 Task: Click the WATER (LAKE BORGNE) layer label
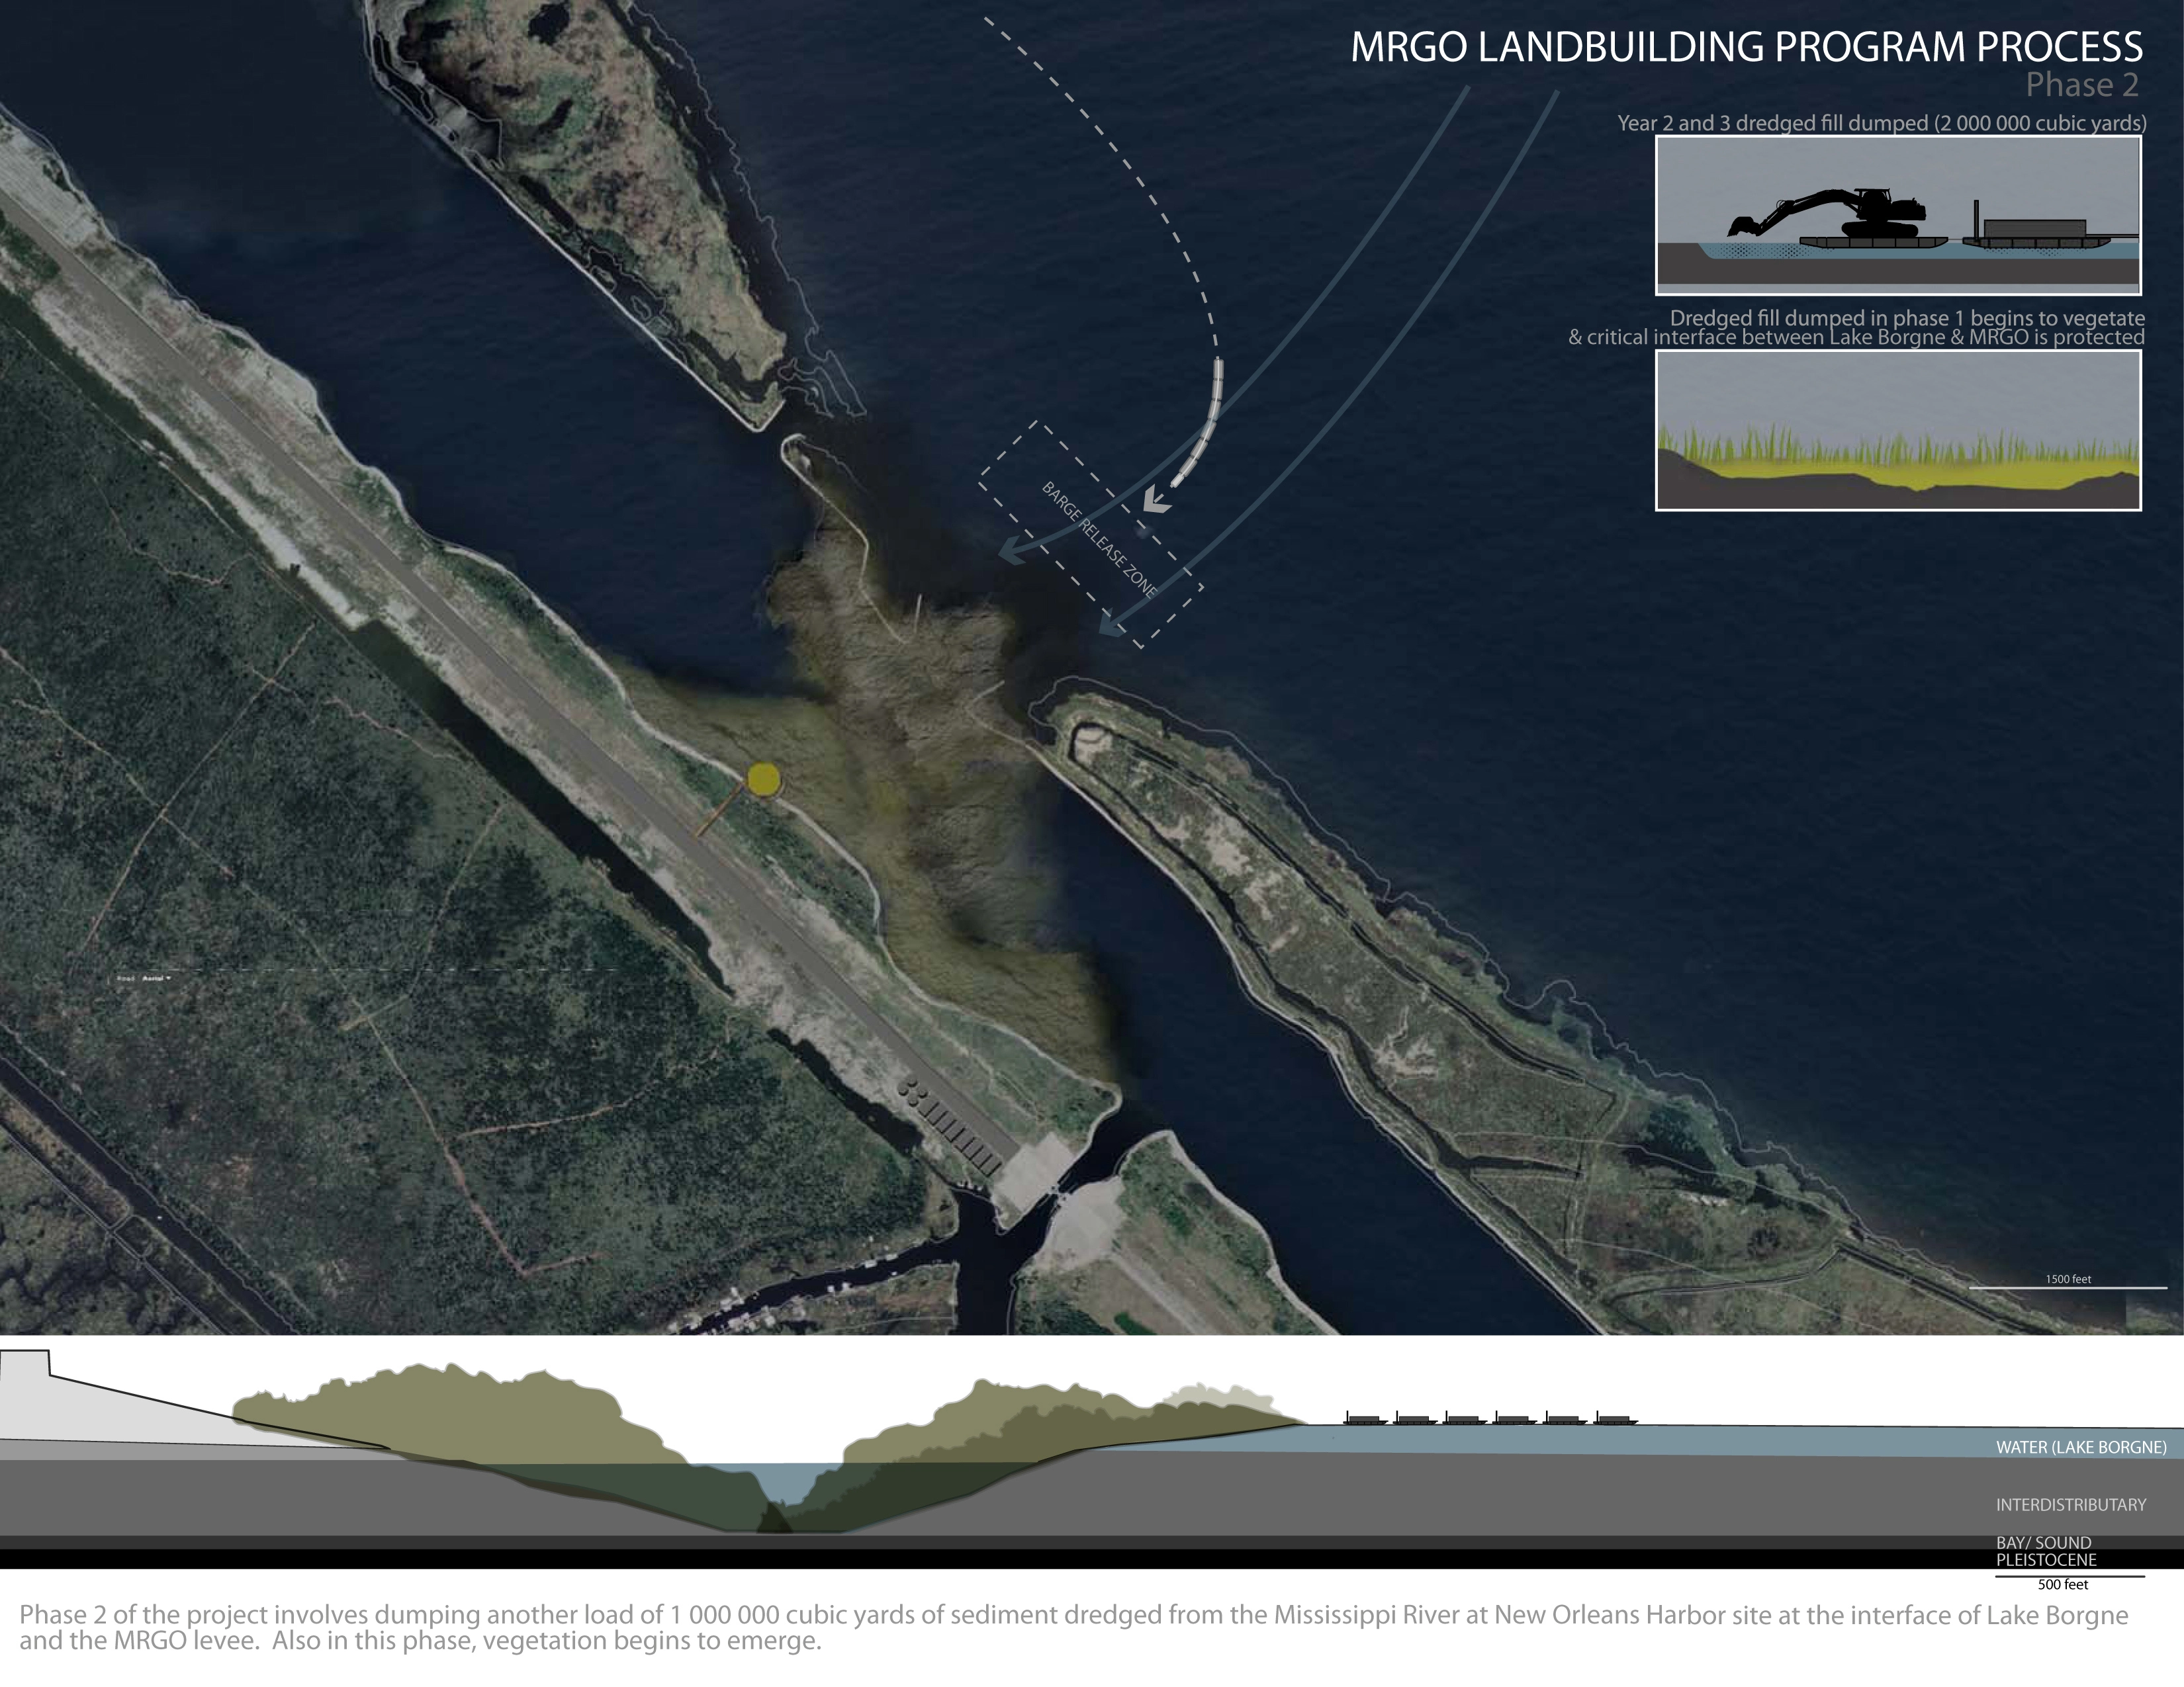2081,1447
